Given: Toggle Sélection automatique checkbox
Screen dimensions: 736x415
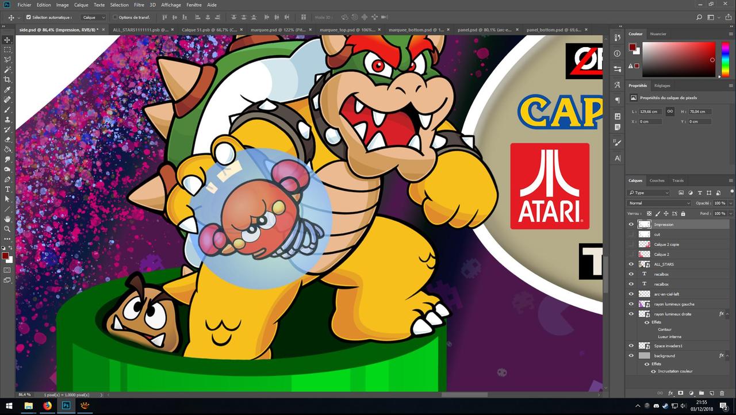Looking at the screenshot, I should pyautogui.click(x=29, y=17).
